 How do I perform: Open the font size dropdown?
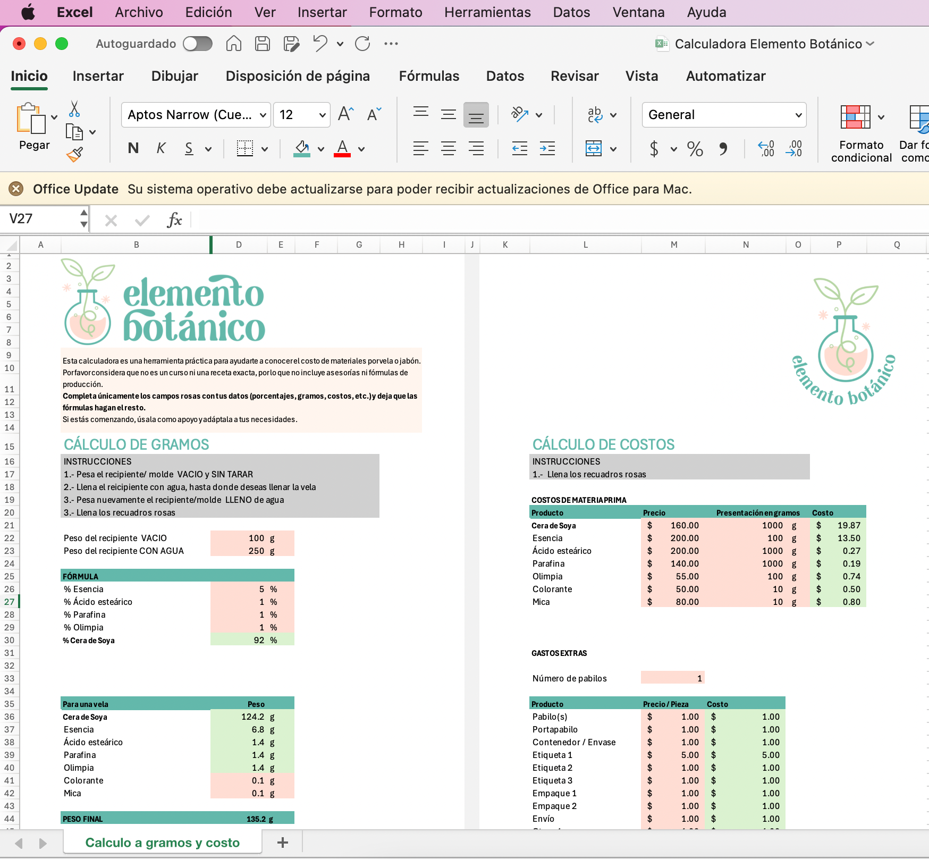[322, 115]
